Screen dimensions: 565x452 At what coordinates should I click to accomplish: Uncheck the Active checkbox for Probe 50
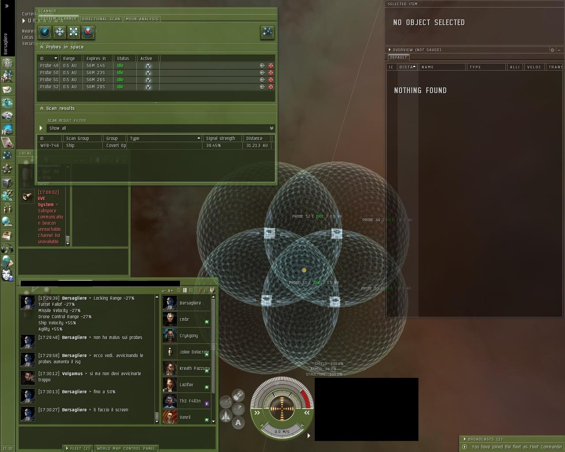point(148,72)
